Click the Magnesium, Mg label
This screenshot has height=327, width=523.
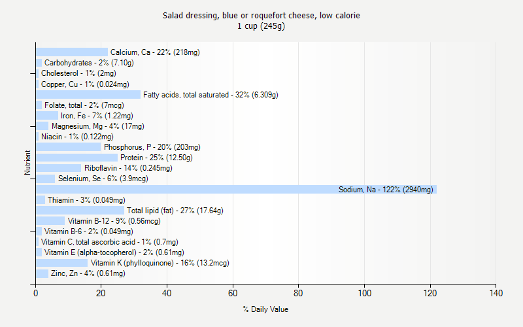98,126
